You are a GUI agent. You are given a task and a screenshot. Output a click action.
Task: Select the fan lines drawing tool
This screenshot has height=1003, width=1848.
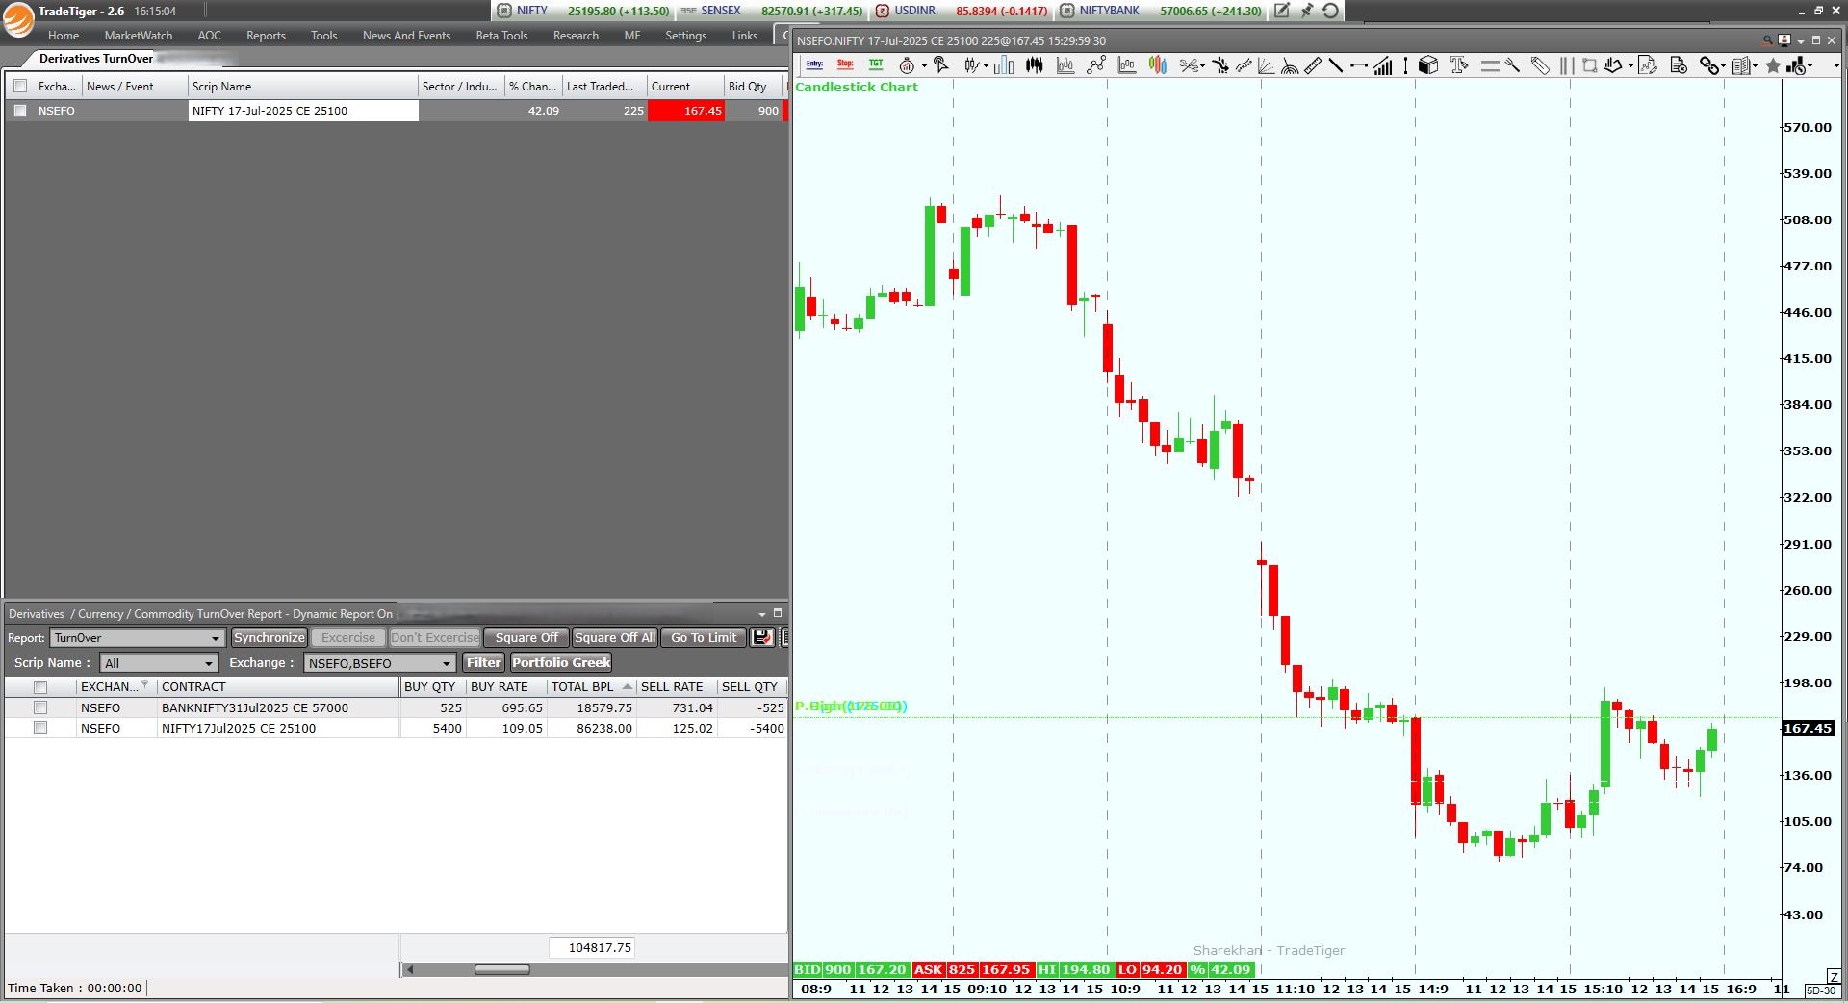pos(1267,65)
